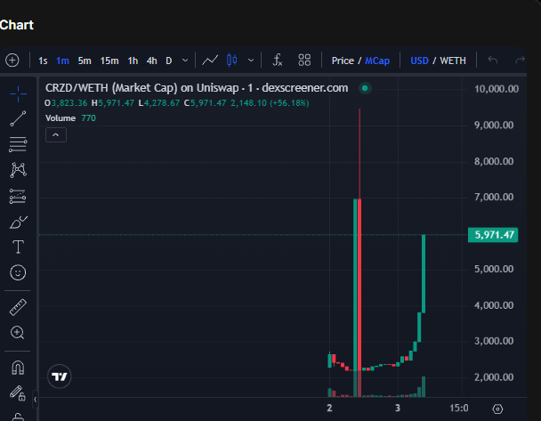Click the undo arrow

493,60
